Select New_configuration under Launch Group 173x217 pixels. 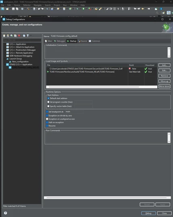[x=20, y=62]
